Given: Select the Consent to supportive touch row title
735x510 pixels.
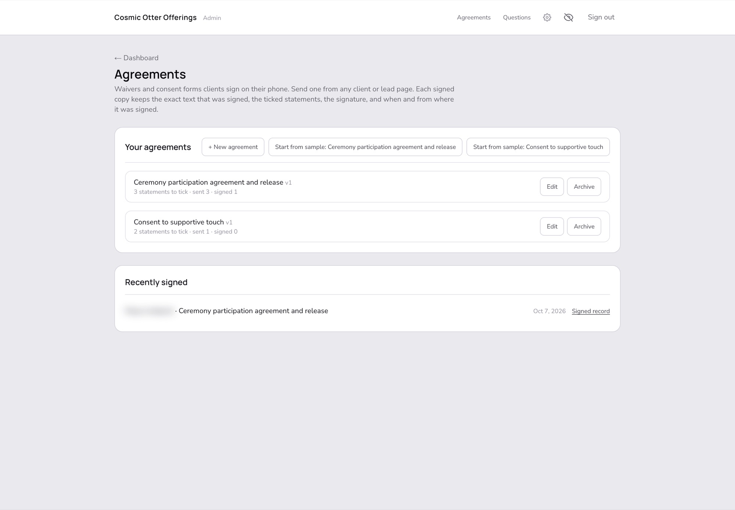Looking at the screenshot, I should coord(179,222).
